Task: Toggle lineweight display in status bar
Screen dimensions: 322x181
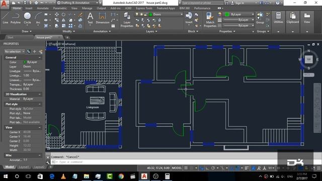Action: (247, 168)
